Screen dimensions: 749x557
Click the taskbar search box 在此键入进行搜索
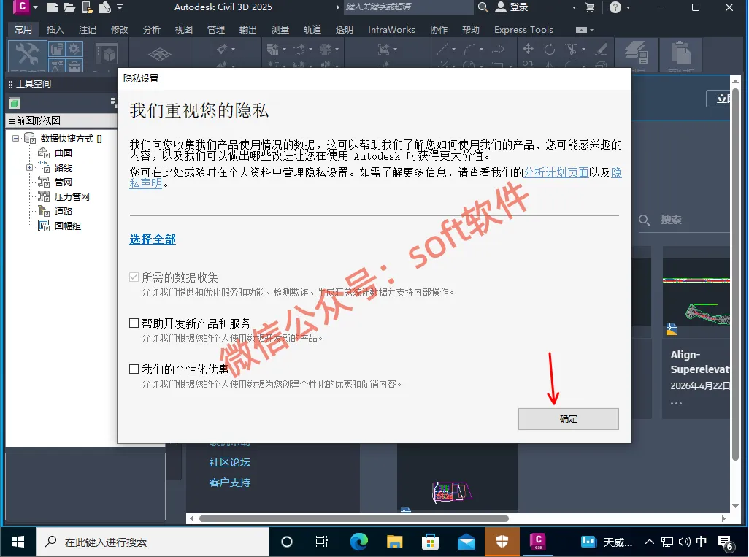[x=153, y=542]
